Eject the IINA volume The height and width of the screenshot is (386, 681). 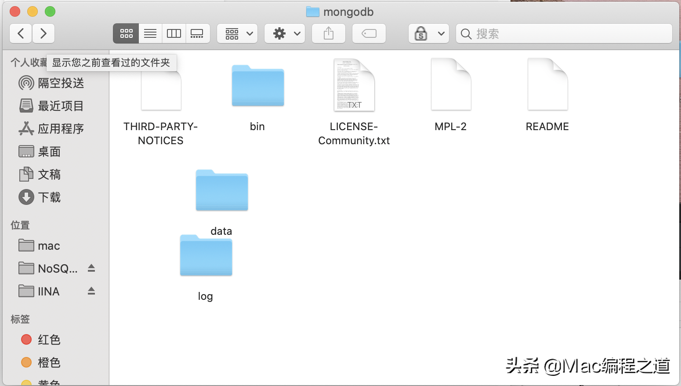91,291
